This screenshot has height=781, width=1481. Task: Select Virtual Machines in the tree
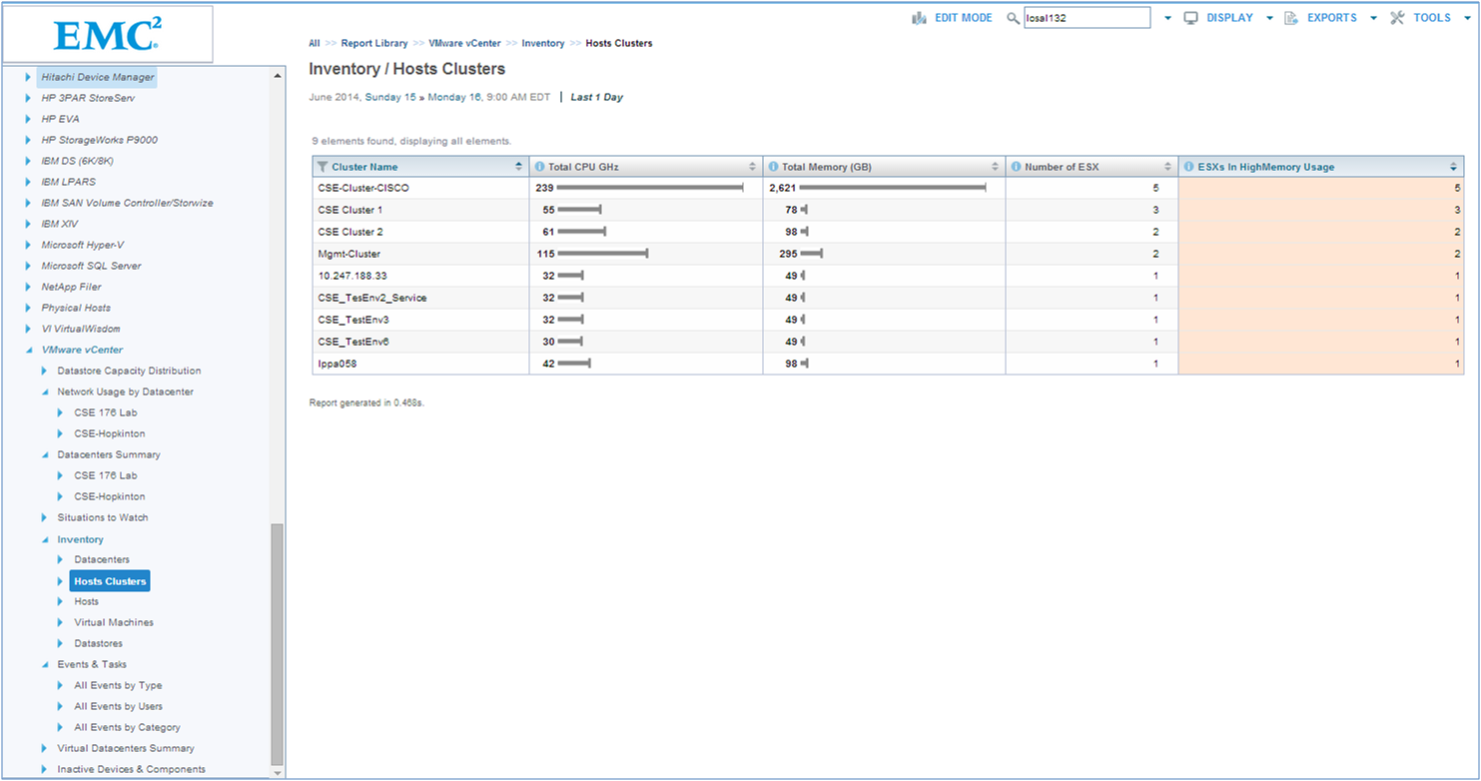114,622
